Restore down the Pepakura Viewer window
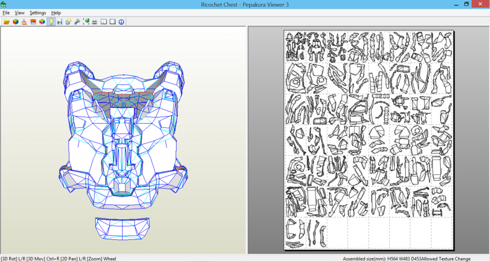 point(466,4)
